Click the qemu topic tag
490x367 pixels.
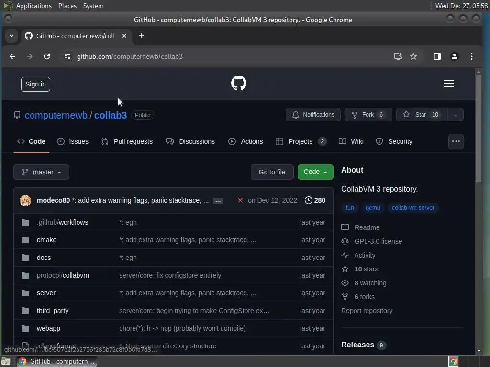[373, 208]
